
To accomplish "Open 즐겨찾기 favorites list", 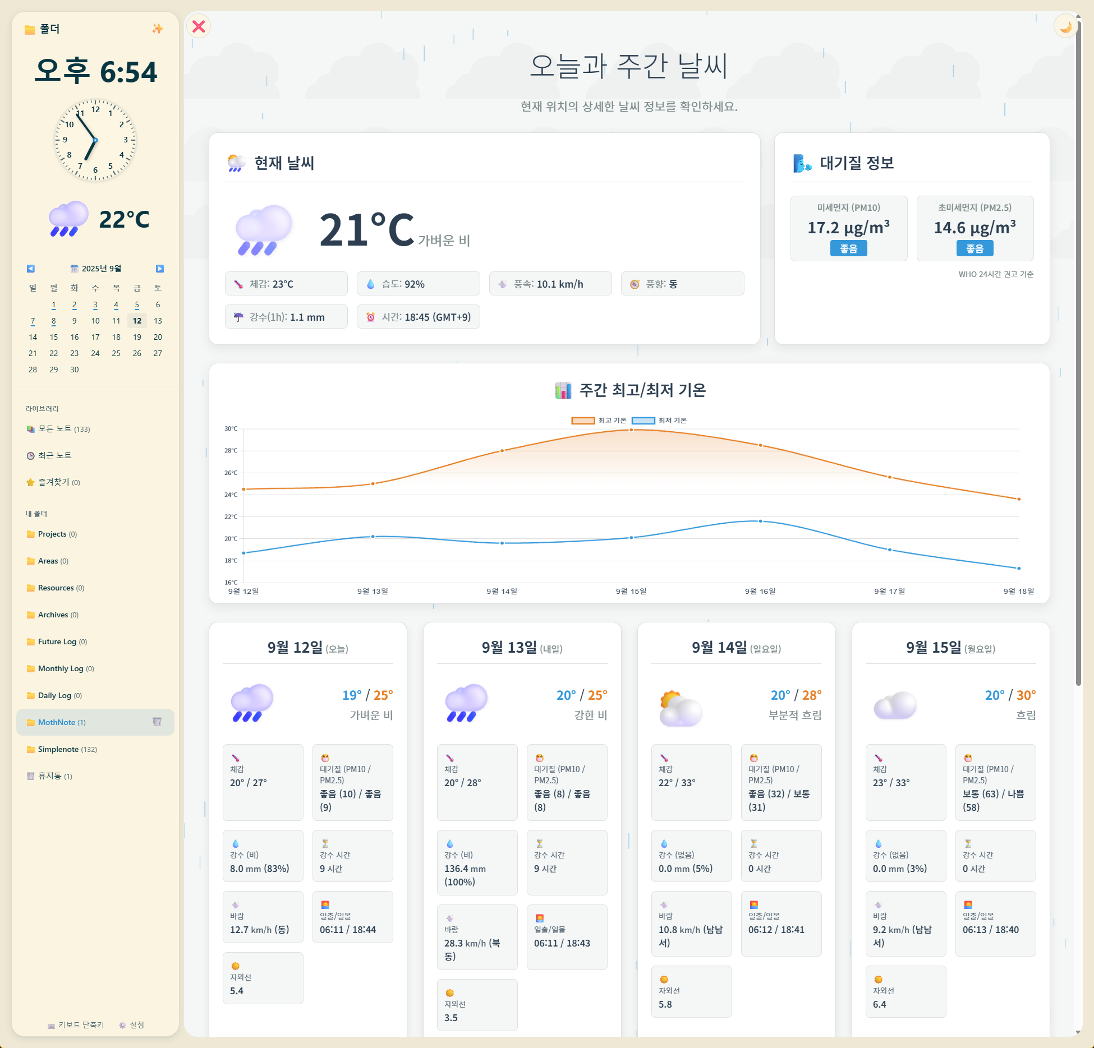I will (54, 482).
